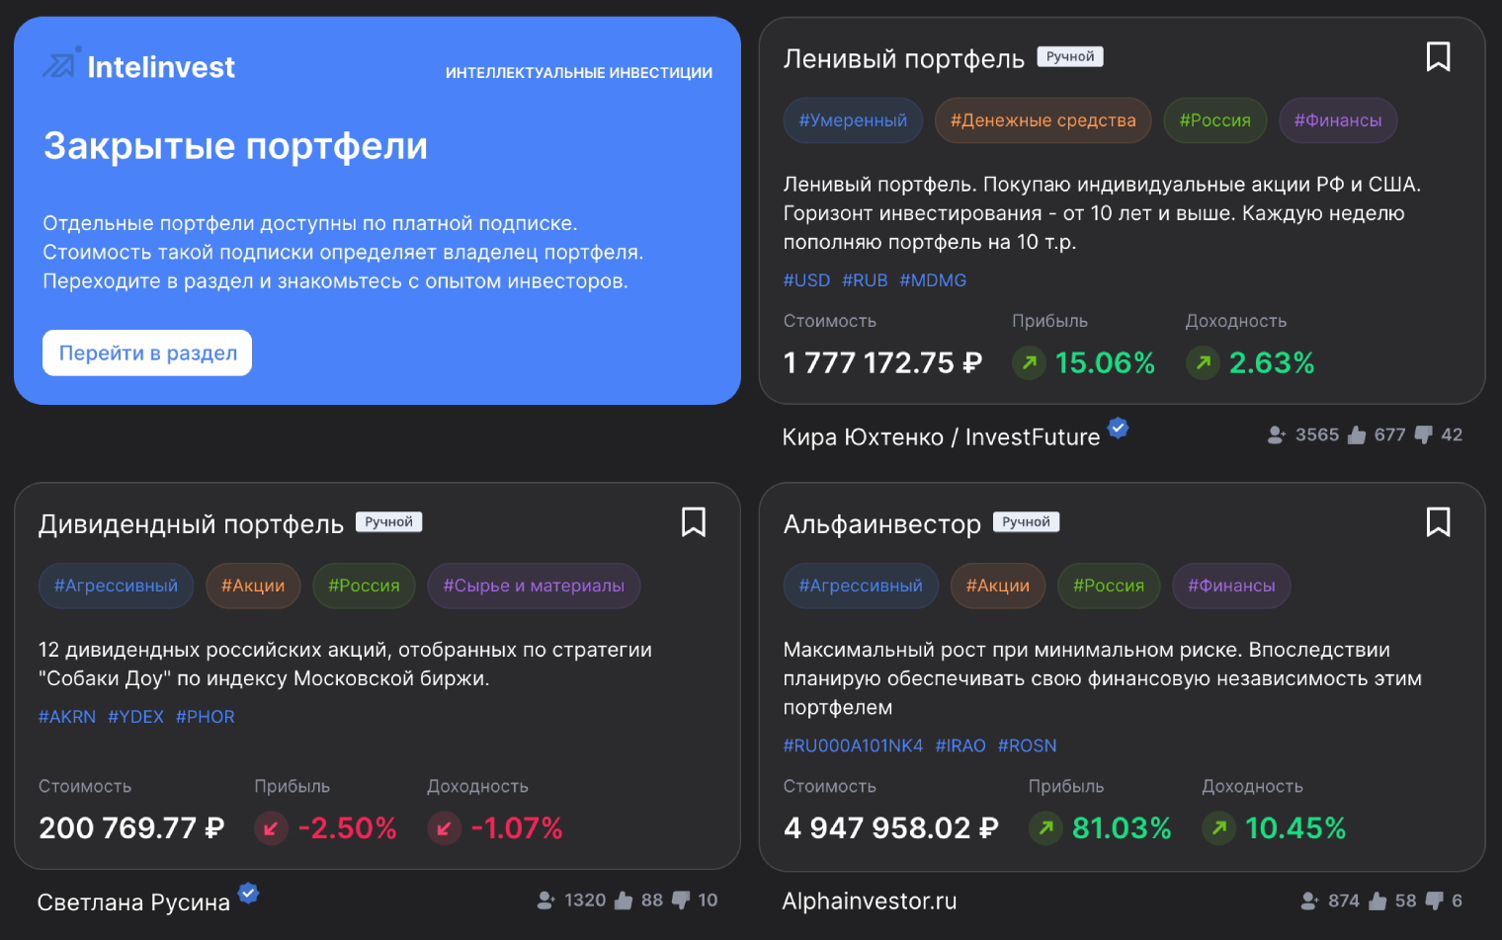Click down arrow icon next to -2.50%
The width and height of the screenshot is (1502, 940).
point(271,827)
